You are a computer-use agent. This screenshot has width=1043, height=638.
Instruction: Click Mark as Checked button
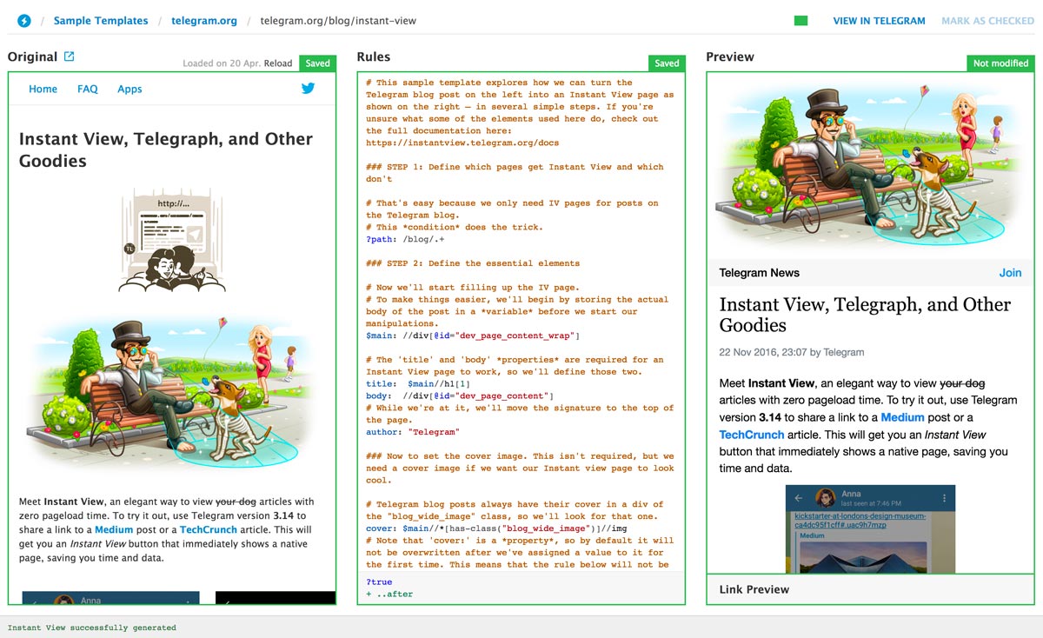tap(987, 21)
